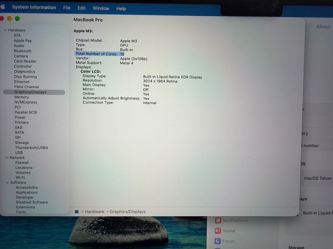
Task: Select Memory in the sidebar
Action: point(22,97)
